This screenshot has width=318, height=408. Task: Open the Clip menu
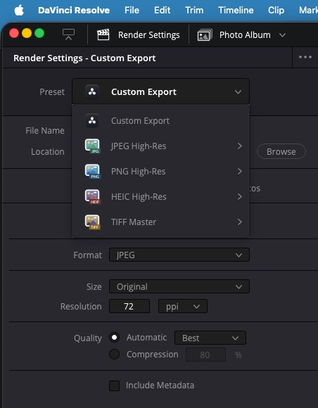[276, 11]
